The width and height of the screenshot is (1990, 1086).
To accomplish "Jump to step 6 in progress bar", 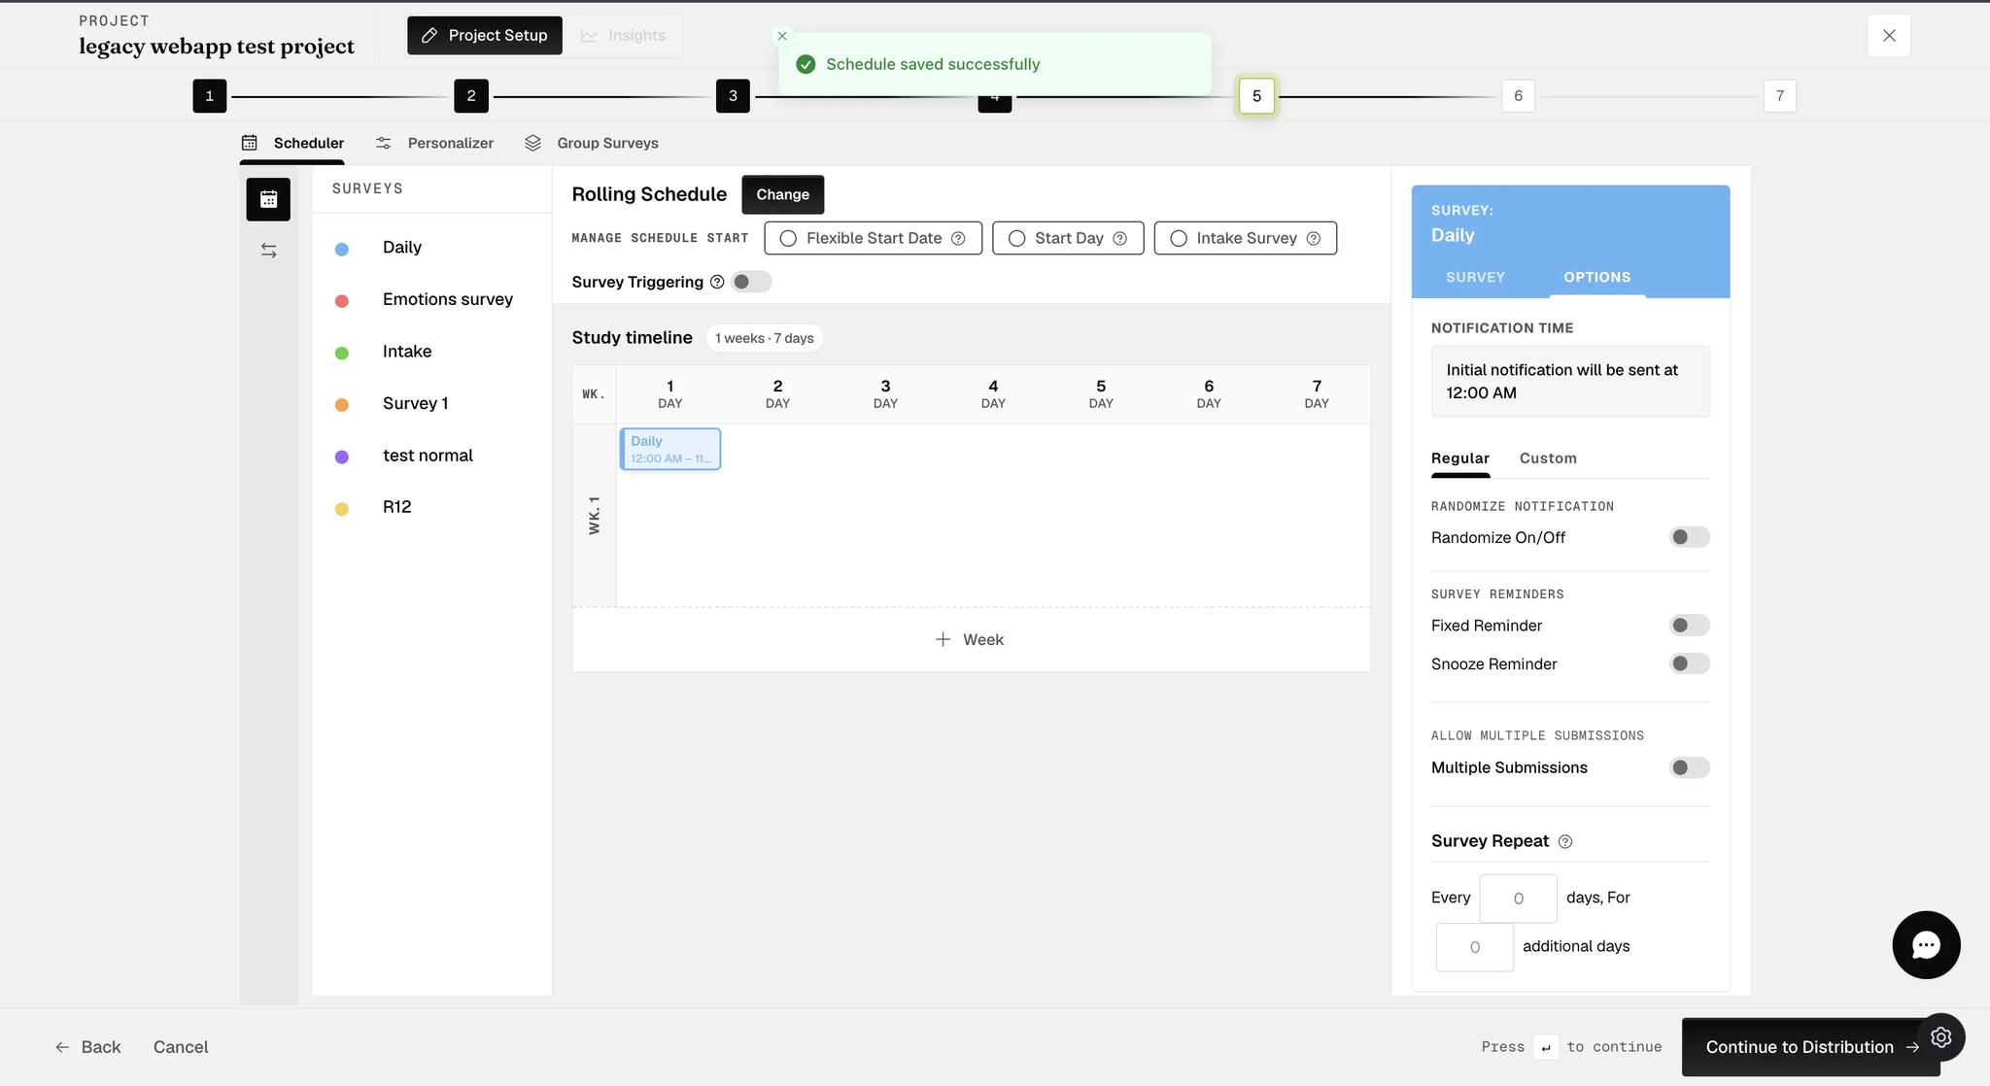I will pyautogui.click(x=1518, y=96).
